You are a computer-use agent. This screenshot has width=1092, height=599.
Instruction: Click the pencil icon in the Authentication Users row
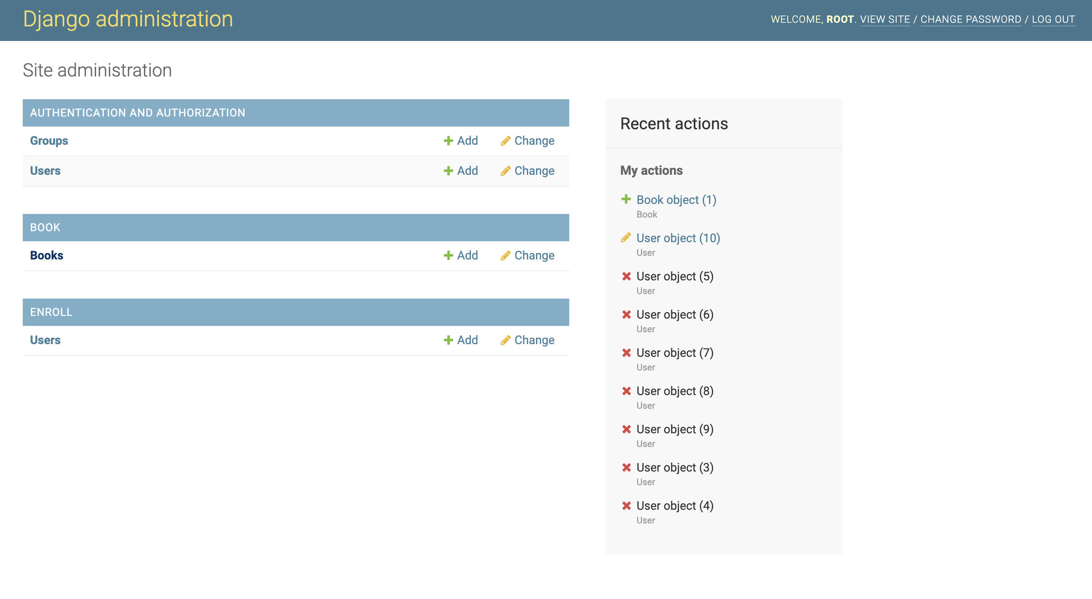coord(505,171)
